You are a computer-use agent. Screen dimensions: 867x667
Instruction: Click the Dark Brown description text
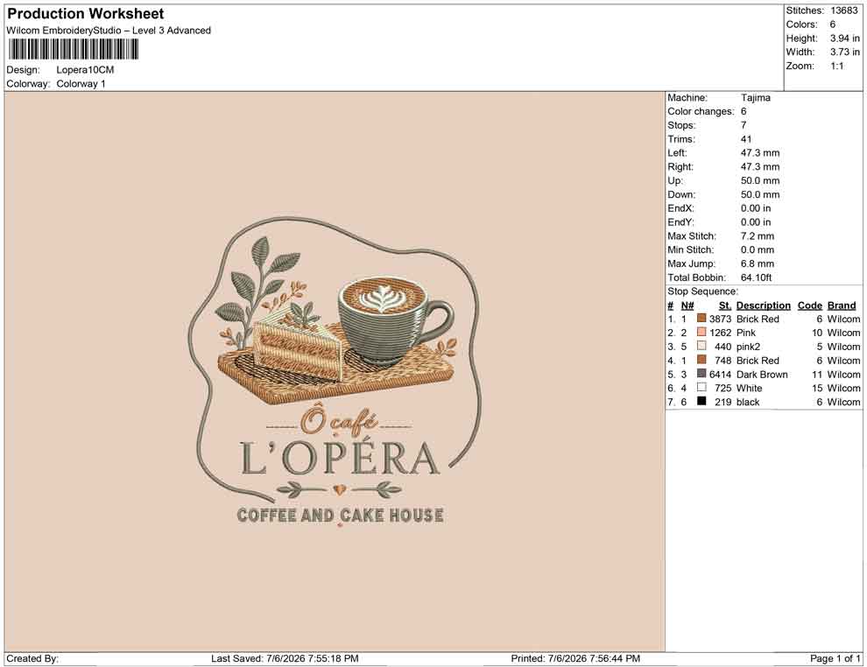coord(762,374)
